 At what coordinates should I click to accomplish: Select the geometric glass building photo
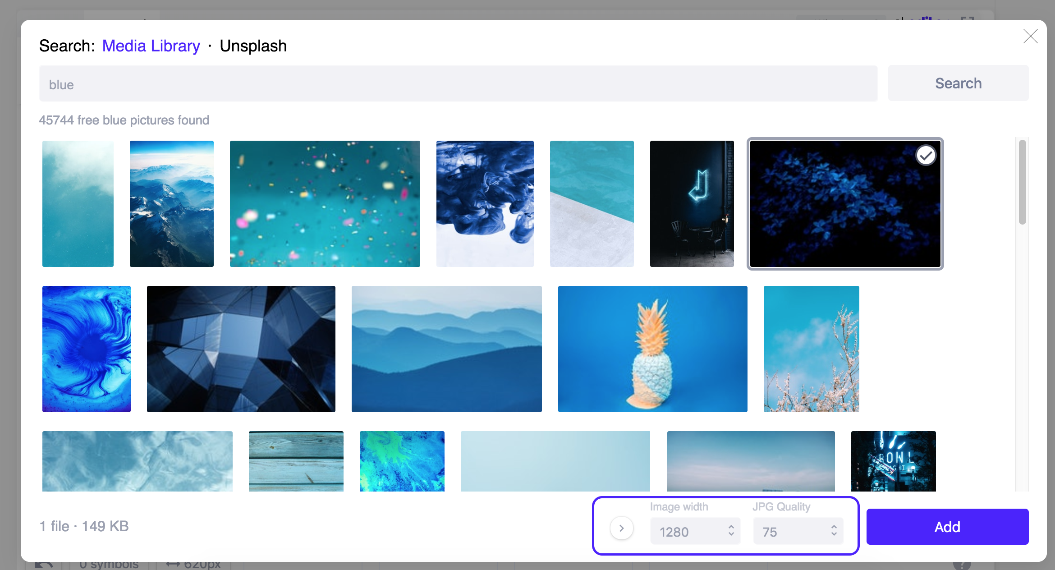tap(241, 349)
